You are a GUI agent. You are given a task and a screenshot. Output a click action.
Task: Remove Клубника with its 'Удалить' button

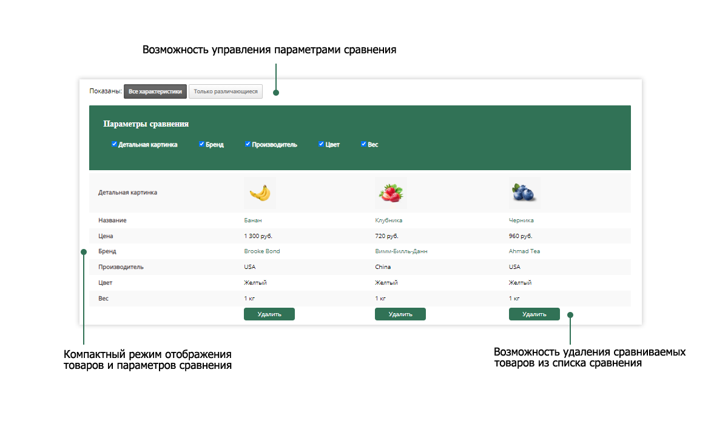pyautogui.click(x=400, y=314)
